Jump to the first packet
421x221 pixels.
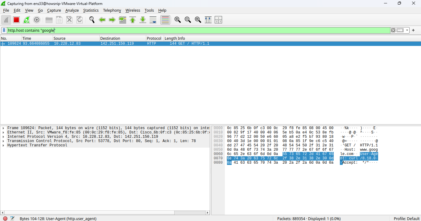pos(133,20)
